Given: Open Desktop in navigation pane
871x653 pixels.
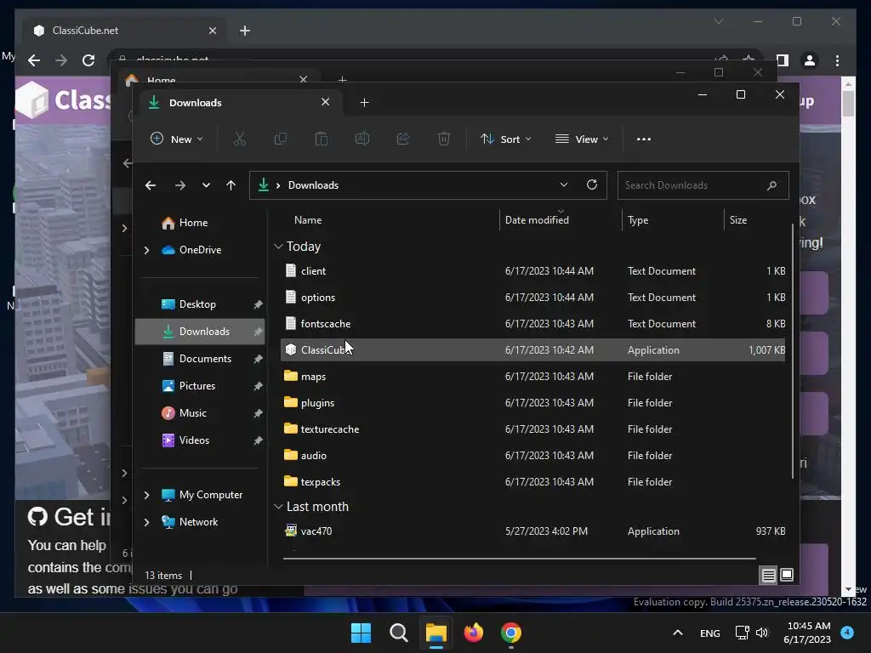Looking at the screenshot, I should [x=197, y=304].
